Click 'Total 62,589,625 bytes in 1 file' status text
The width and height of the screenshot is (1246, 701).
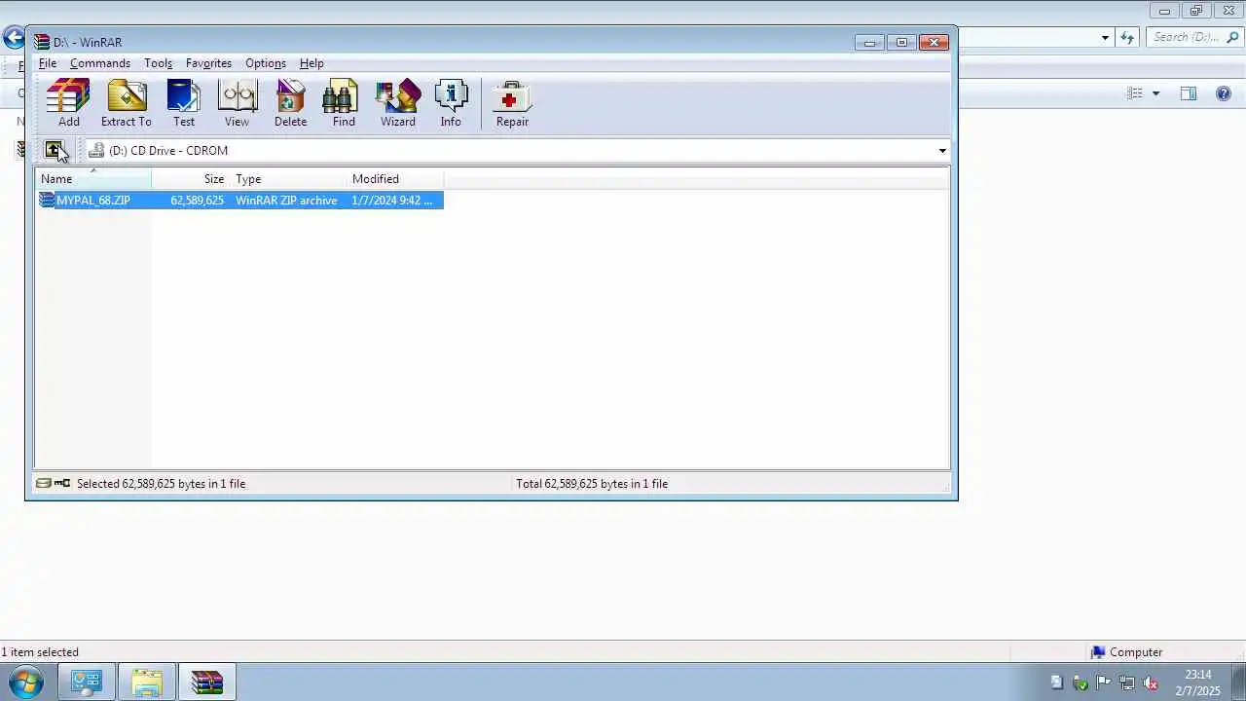pos(592,483)
